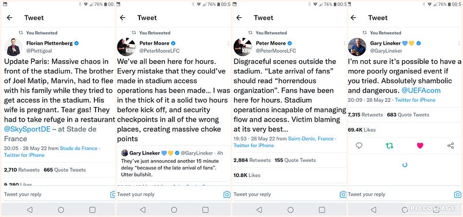Image resolution: width=463 pixels, height=217 pixels.
Task: Tap Android home circle button on first screen
Action: coord(61,209)
